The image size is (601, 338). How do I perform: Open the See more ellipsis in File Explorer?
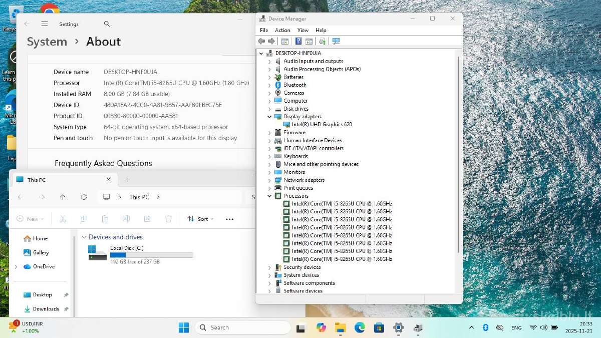click(229, 219)
